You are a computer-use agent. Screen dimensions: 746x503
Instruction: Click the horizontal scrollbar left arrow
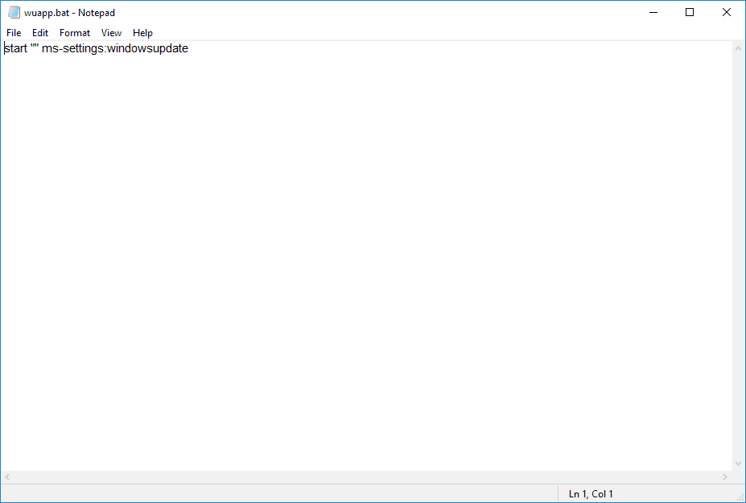[x=7, y=477]
